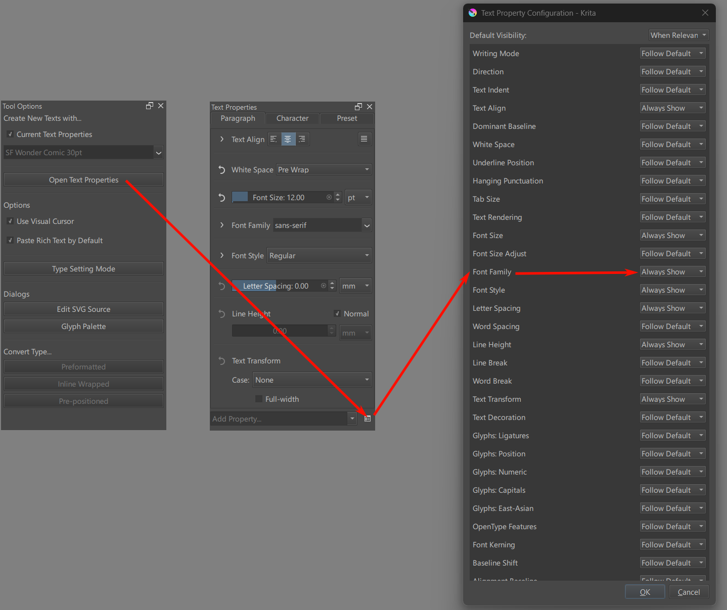
Task: Click the justify text button in Text Align
Action: click(x=364, y=139)
